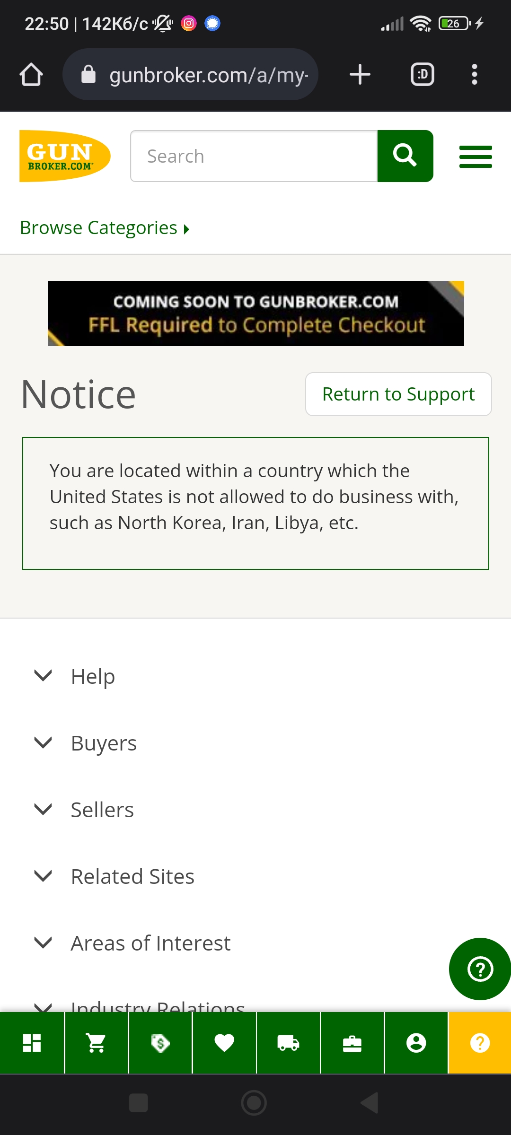Focus the Search input field
This screenshot has height=1135, width=511.
tap(254, 156)
